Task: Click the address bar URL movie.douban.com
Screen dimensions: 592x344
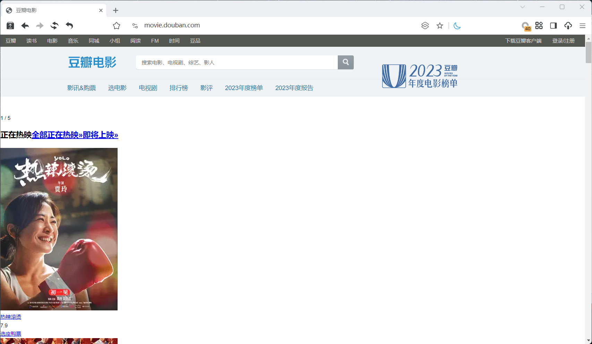Action: tap(172, 25)
